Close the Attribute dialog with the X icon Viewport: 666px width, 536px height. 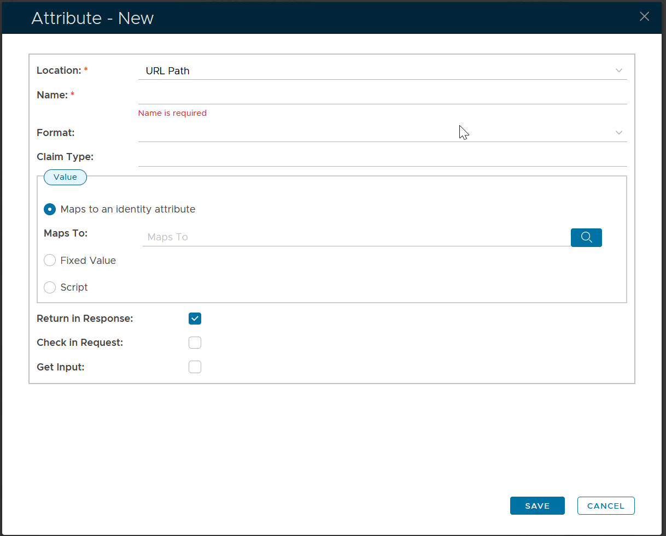coord(644,16)
